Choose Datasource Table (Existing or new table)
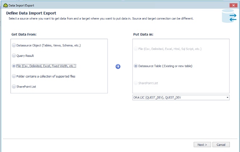Image resolution: width=240 pixels, height=152 pixels. (136, 66)
